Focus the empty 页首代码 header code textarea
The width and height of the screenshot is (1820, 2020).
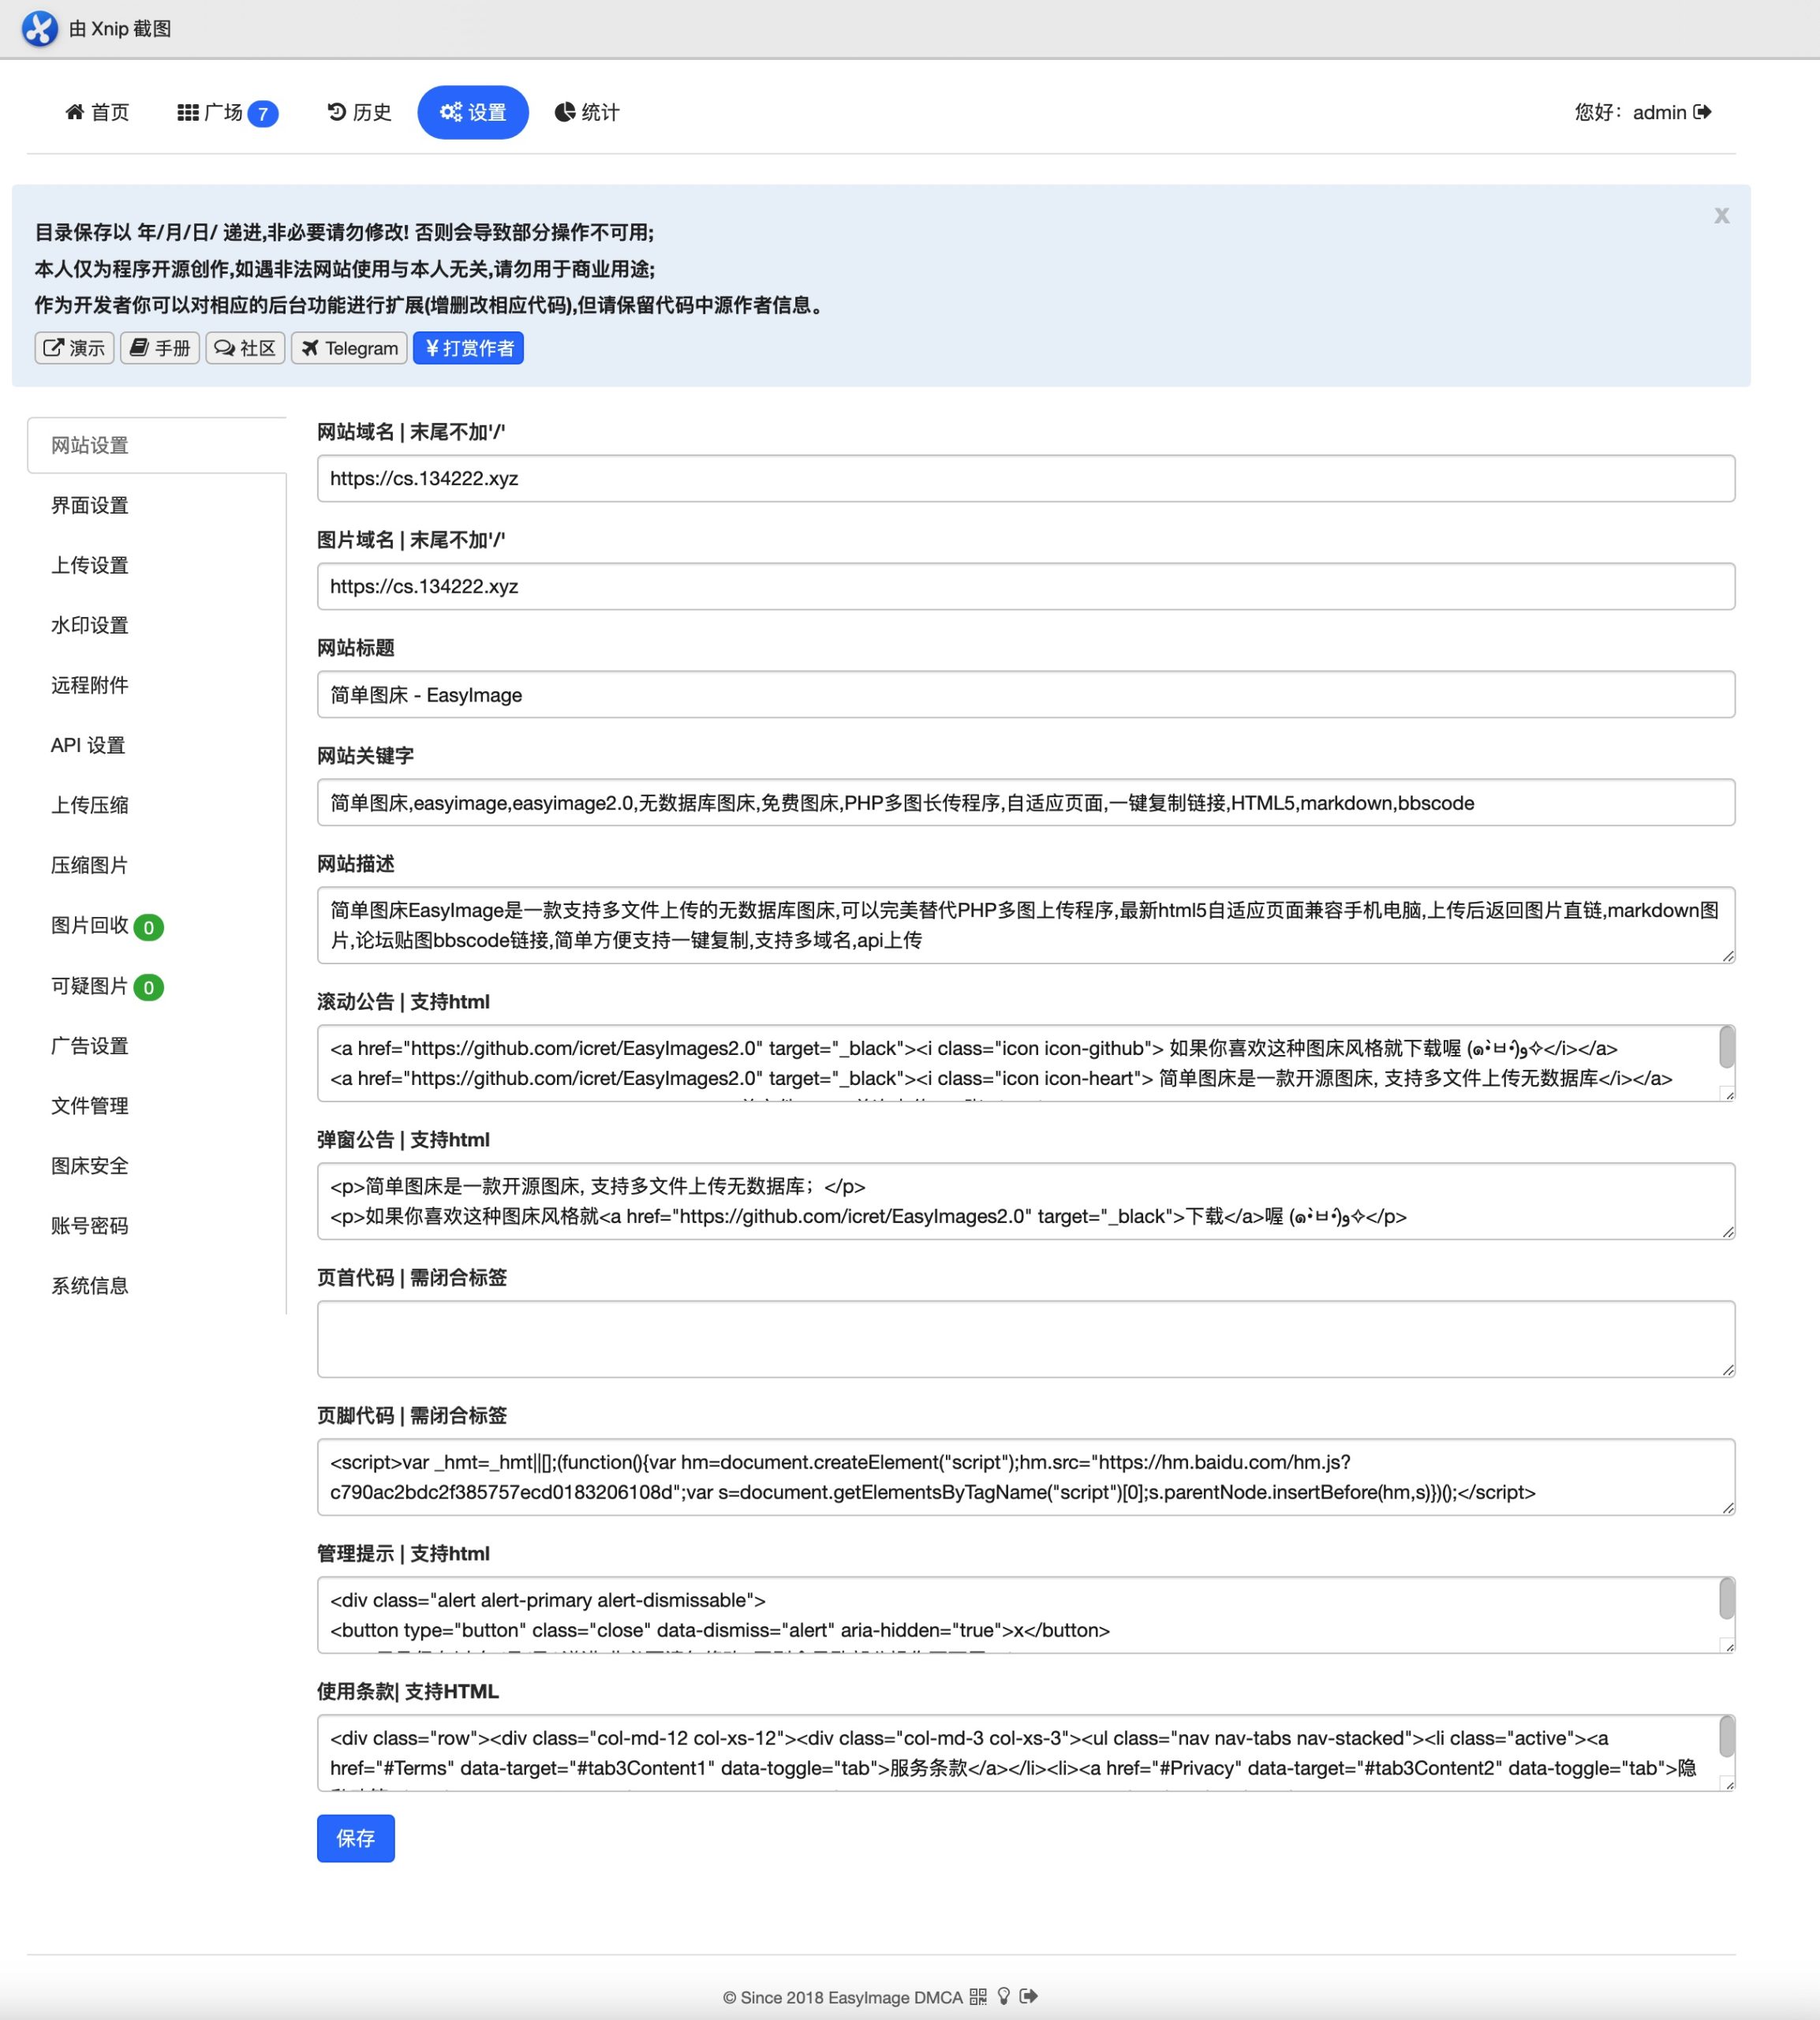coord(1026,1339)
